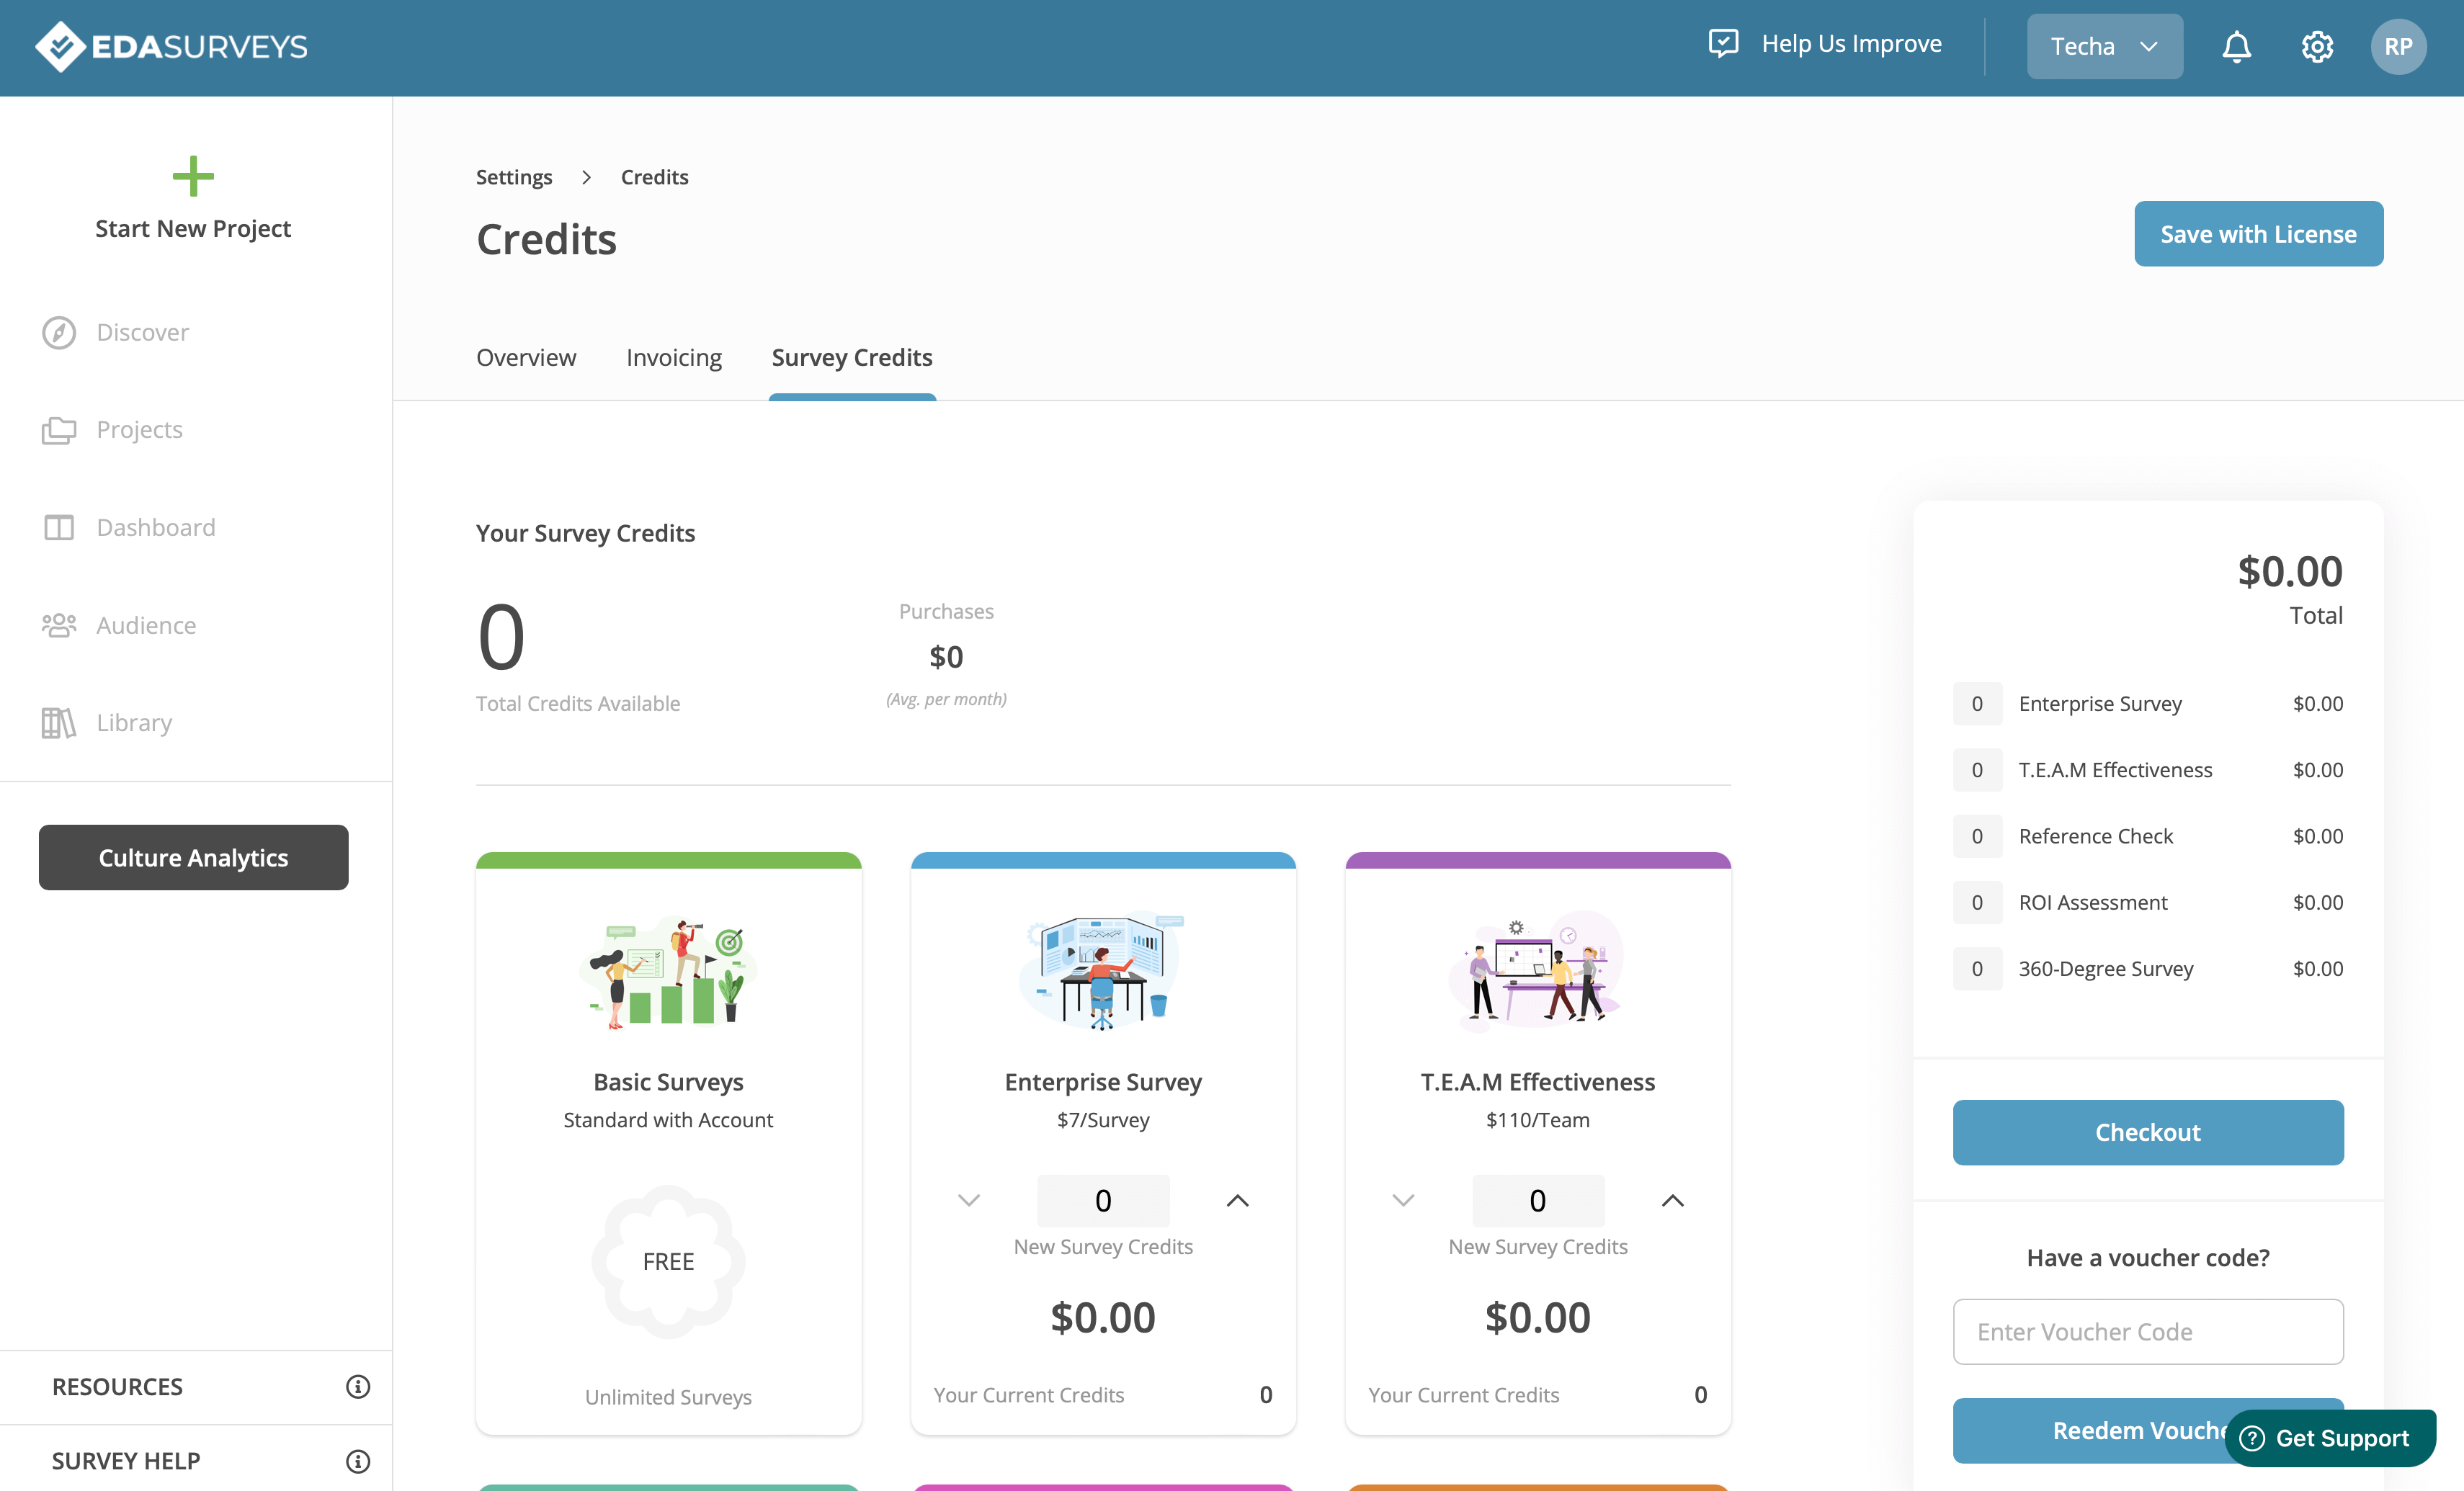The image size is (2464, 1491).
Task: Click the Discover compass icon
Action: [59, 332]
